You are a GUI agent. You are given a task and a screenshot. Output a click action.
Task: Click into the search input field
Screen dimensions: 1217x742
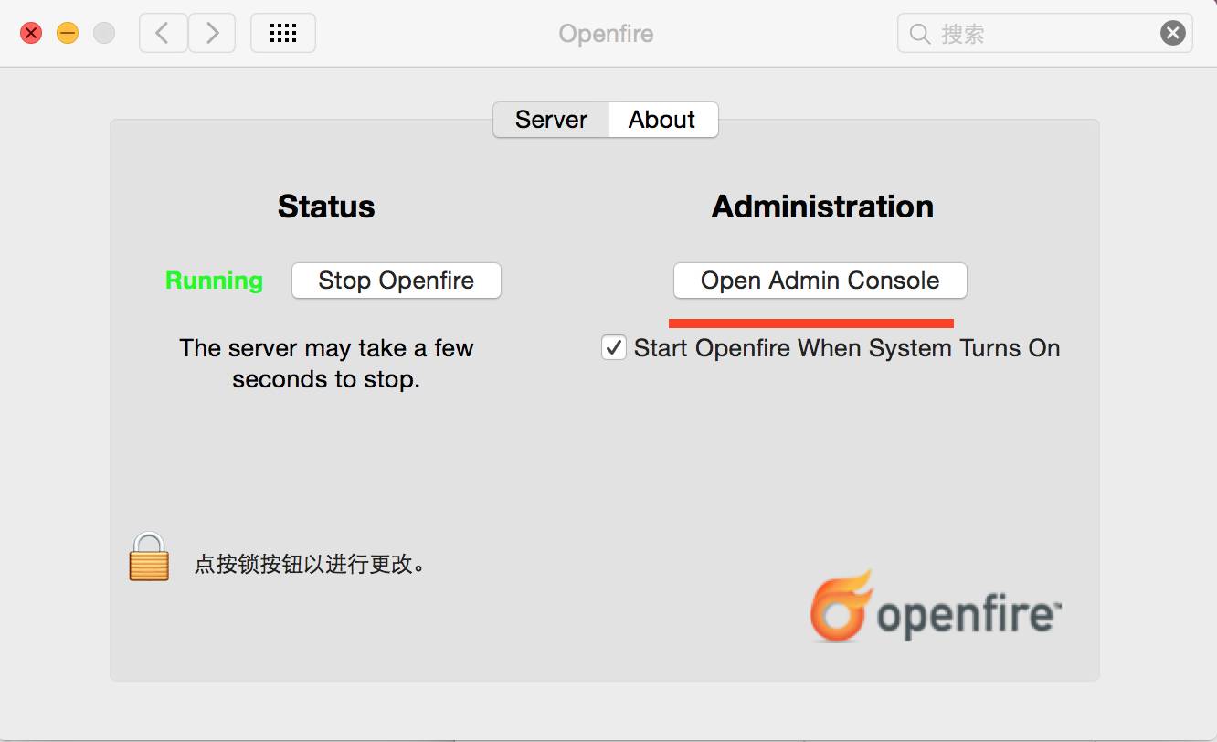1045,34
